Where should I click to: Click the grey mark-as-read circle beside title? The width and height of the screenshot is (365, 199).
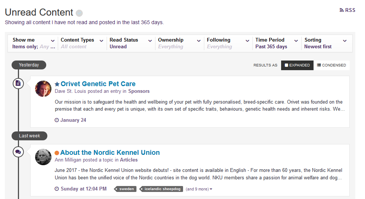click(x=79, y=13)
